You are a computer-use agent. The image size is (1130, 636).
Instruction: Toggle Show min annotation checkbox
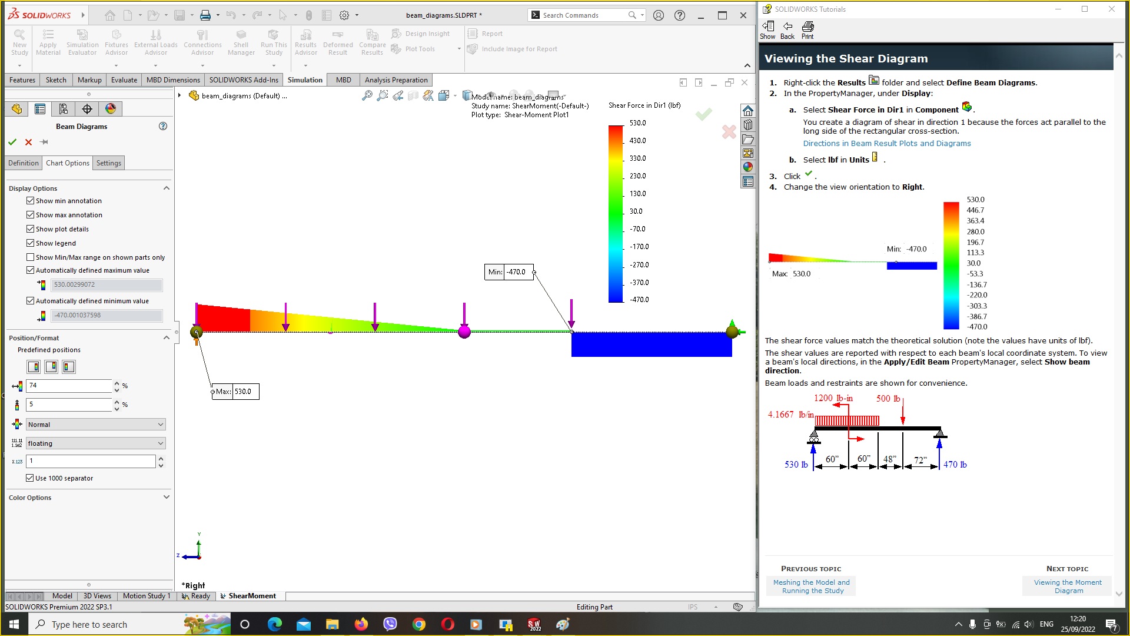pyautogui.click(x=30, y=201)
